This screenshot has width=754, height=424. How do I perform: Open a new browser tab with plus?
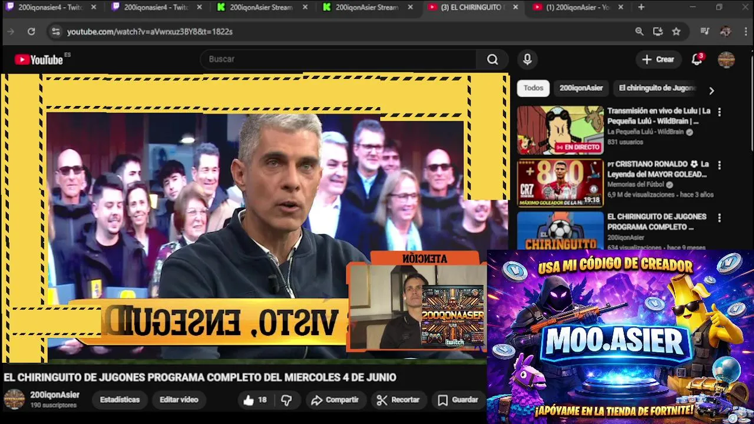641,7
